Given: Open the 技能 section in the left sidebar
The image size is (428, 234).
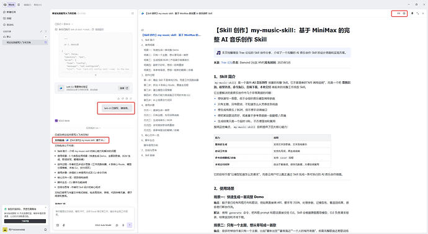Looking at the screenshot, I should [x=7, y=18].
